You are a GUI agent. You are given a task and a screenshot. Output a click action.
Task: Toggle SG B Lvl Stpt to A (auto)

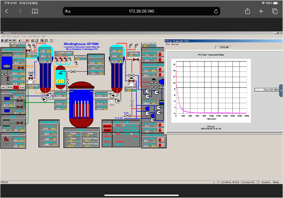[x=160, y=130]
